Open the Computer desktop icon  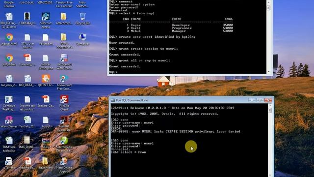(x=82, y=37)
